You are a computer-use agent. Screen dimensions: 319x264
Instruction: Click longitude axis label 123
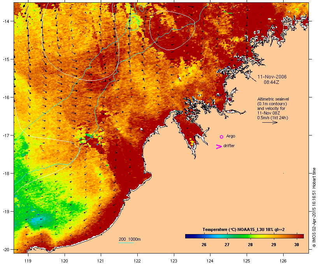tap(174, 261)
